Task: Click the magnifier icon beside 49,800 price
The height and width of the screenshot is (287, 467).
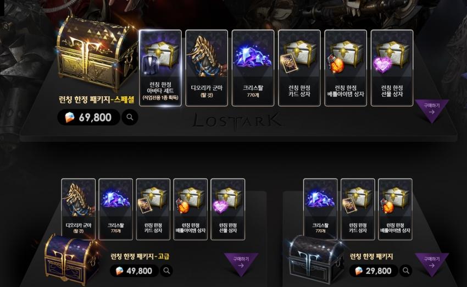Action: pyautogui.click(x=166, y=271)
